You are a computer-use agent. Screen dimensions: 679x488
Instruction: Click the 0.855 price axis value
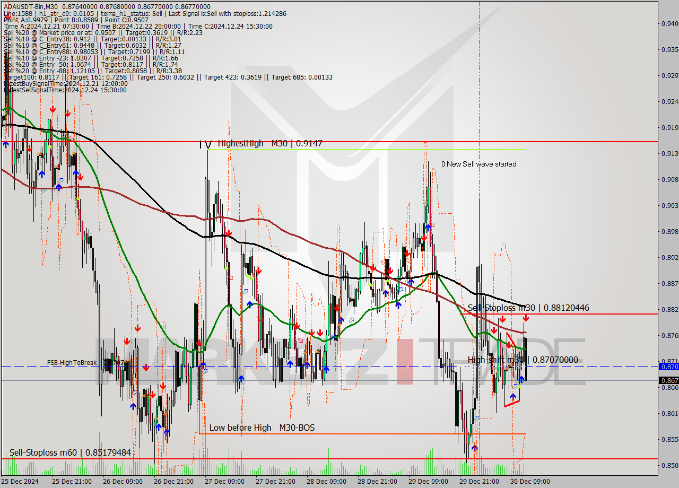pyautogui.click(x=669, y=439)
